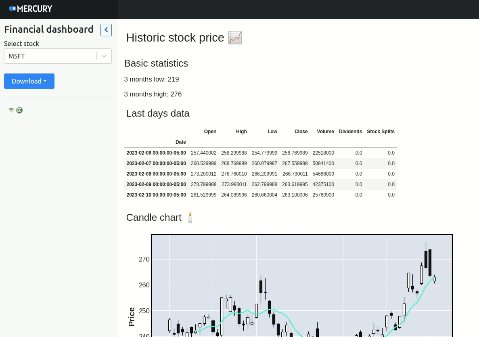The height and width of the screenshot is (337, 479).
Task: Click the wifi connection status icon in sidebar
Action: (11, 110)
